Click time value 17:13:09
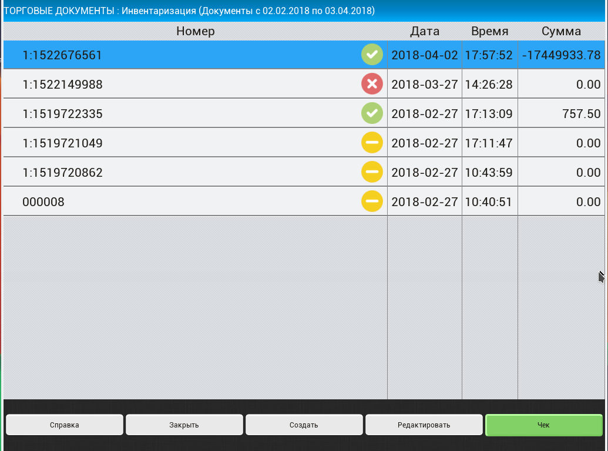This screenshot has width=608, height=451. point(489,114)
